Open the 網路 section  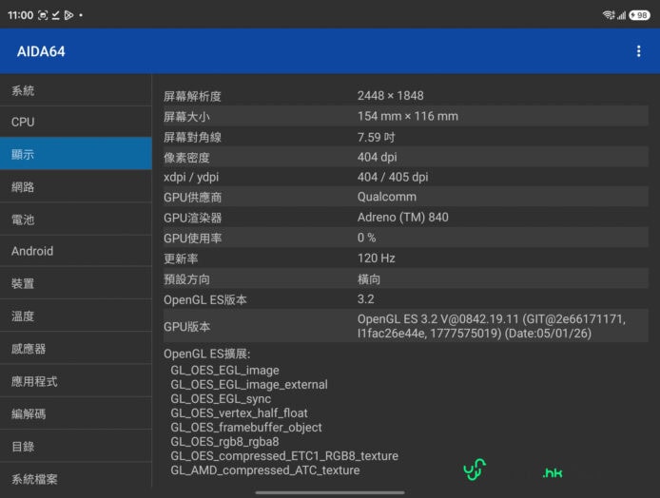click(76, 186)
